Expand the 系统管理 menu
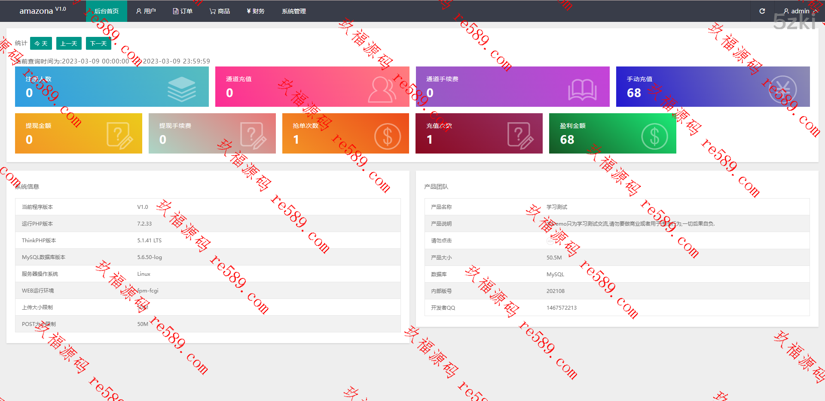The image size is (825, 401). 293,11
